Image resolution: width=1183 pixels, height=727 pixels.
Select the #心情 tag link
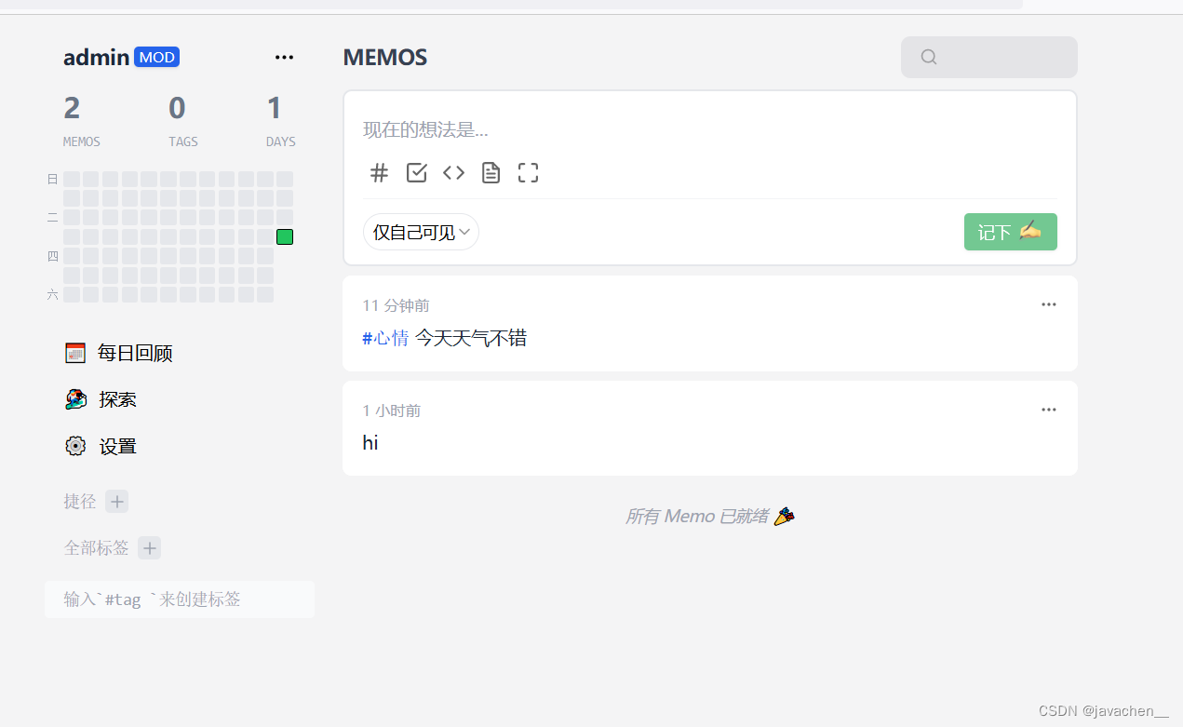[384, 338]
